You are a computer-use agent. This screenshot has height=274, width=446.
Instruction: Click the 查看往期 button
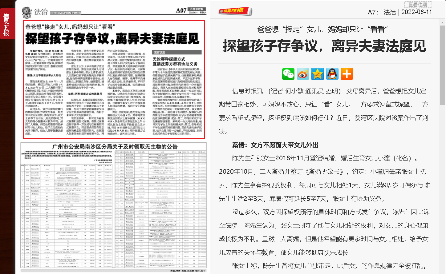point(418,5)
